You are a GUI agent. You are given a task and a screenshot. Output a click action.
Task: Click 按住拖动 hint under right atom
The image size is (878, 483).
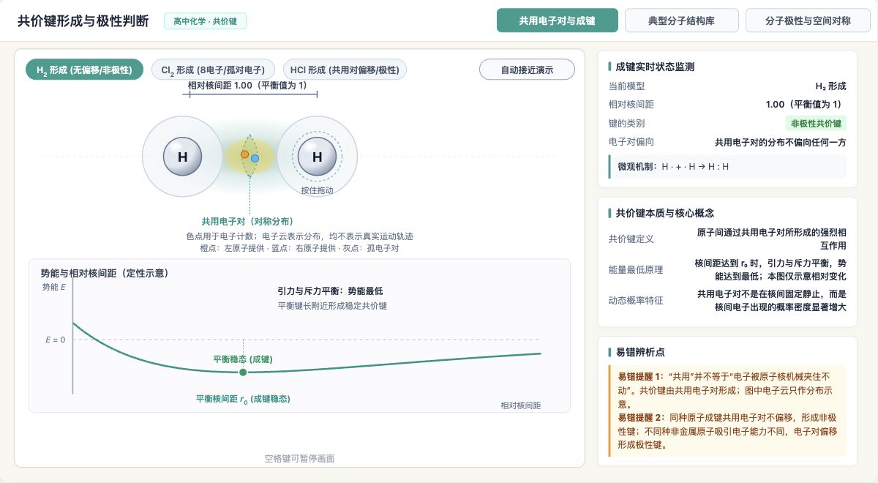(317, 190)
